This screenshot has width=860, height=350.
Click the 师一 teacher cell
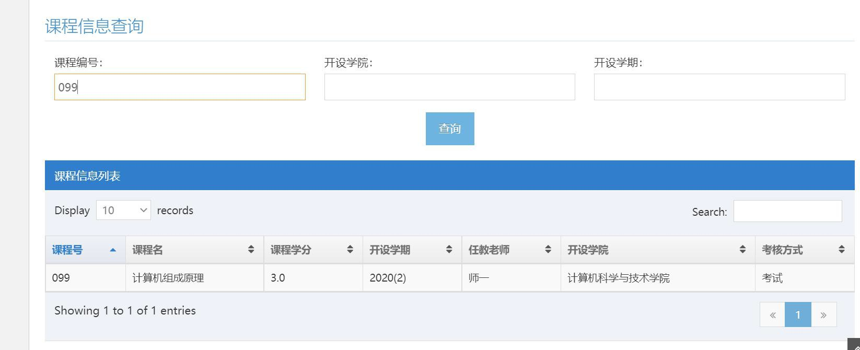[511, 278]
